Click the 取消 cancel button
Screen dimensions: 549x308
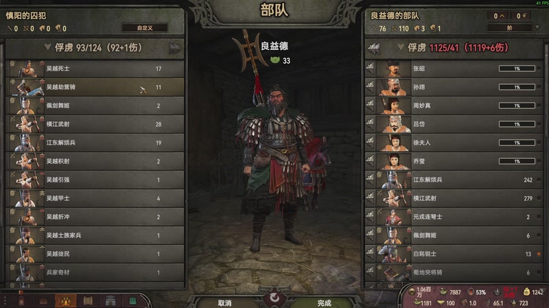click(x=225, y=303)
